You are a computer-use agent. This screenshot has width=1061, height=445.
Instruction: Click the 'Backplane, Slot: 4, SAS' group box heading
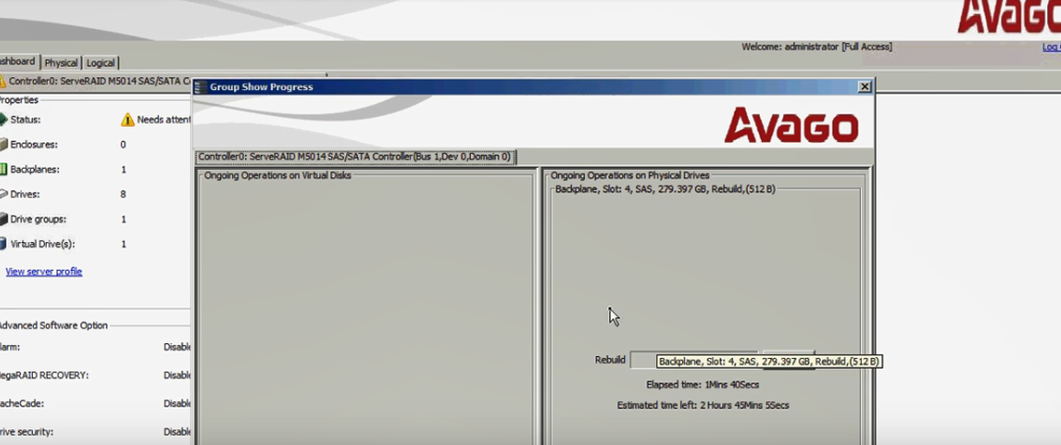(x=665, y=189)
